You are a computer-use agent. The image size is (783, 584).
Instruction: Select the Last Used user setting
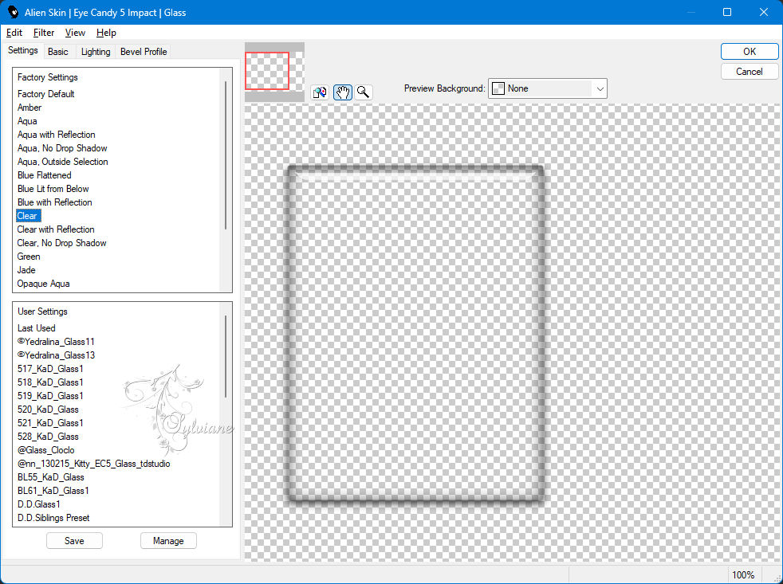tap(36, 328)
